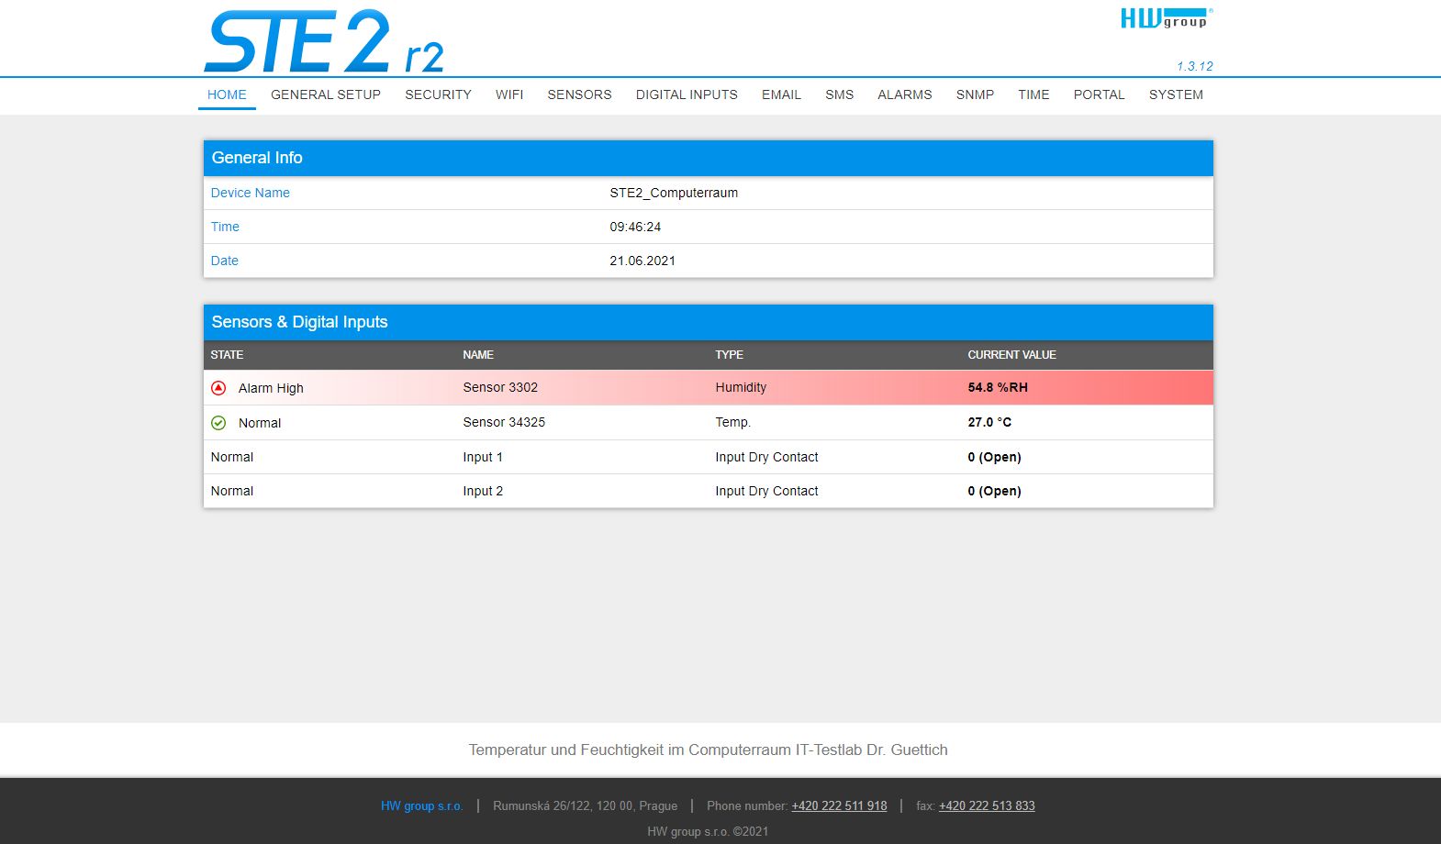Open the Sensors tab

[579, 94]
